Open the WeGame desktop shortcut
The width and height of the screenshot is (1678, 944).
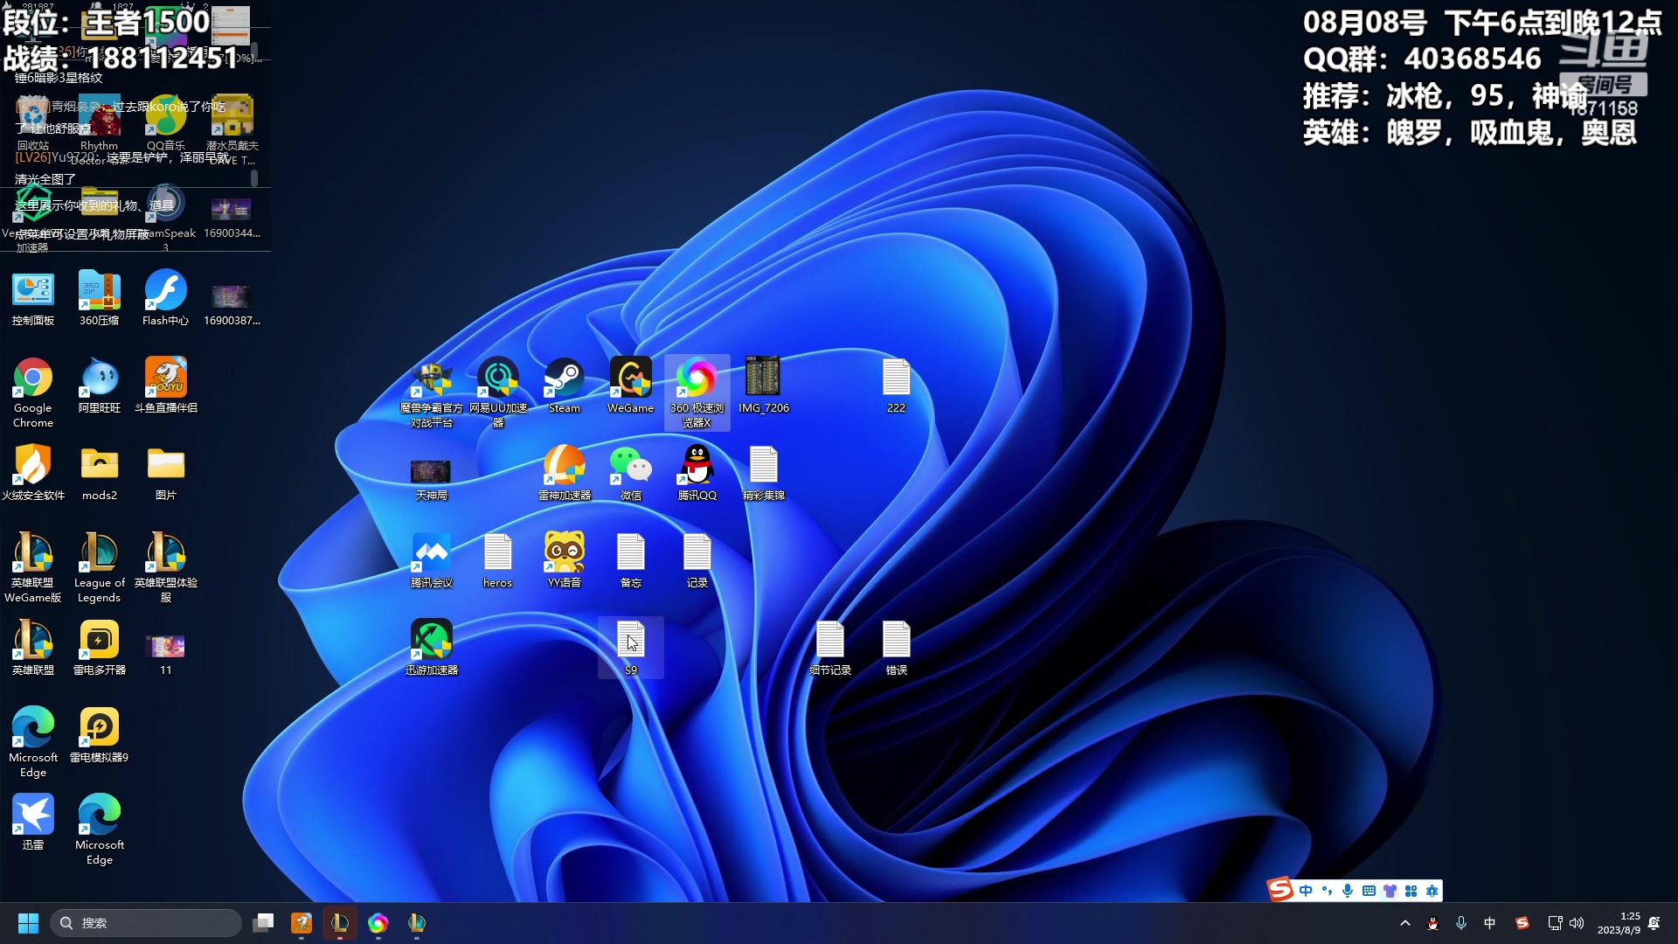[631, 385]
